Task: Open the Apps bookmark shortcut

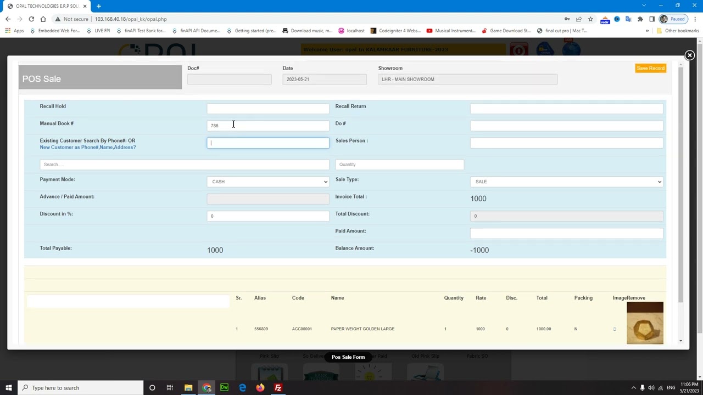Action: 14,31
